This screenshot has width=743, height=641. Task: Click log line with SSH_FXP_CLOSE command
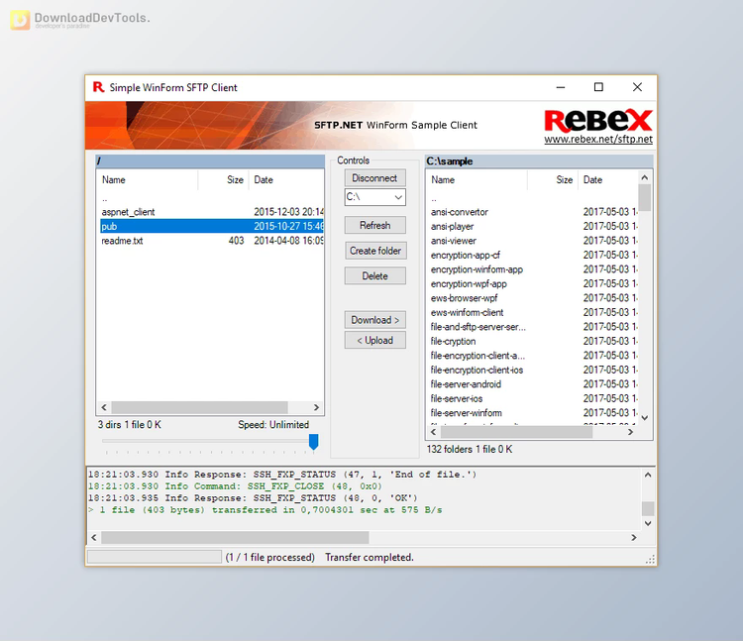coord(235,486)
